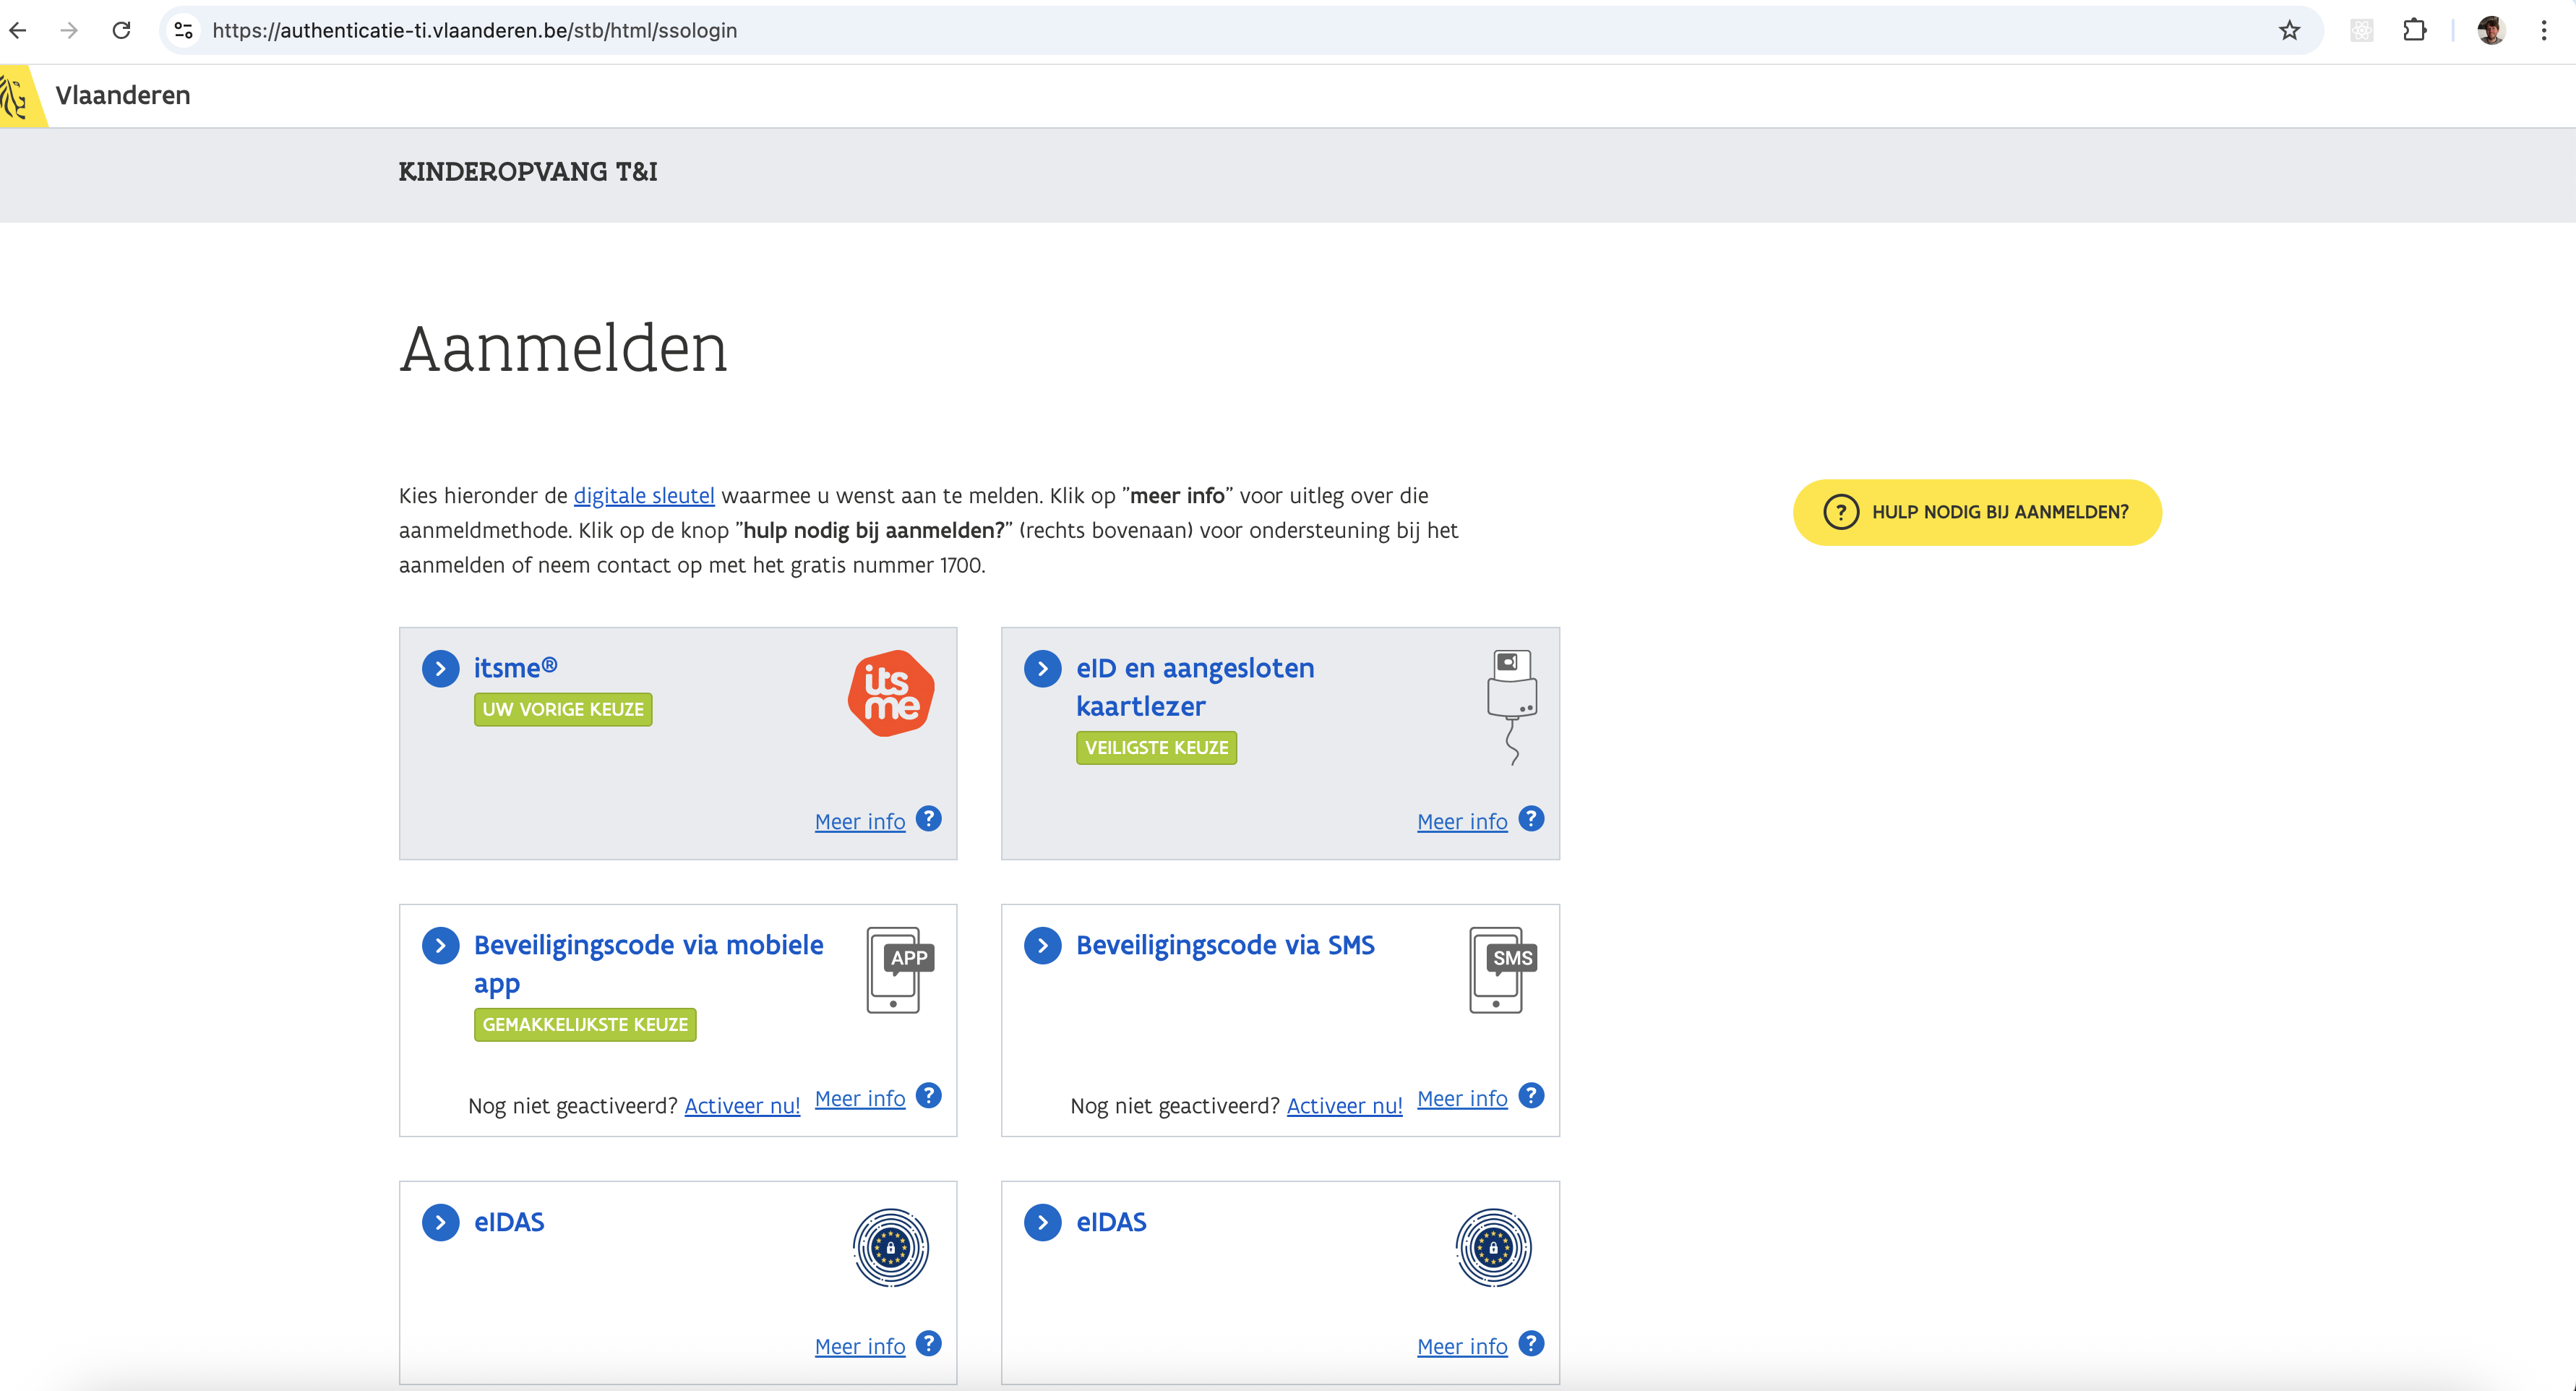Open the digitale sleutel link
Image resolution: width=2576 pixels, height=1391 pixels.
644,496
